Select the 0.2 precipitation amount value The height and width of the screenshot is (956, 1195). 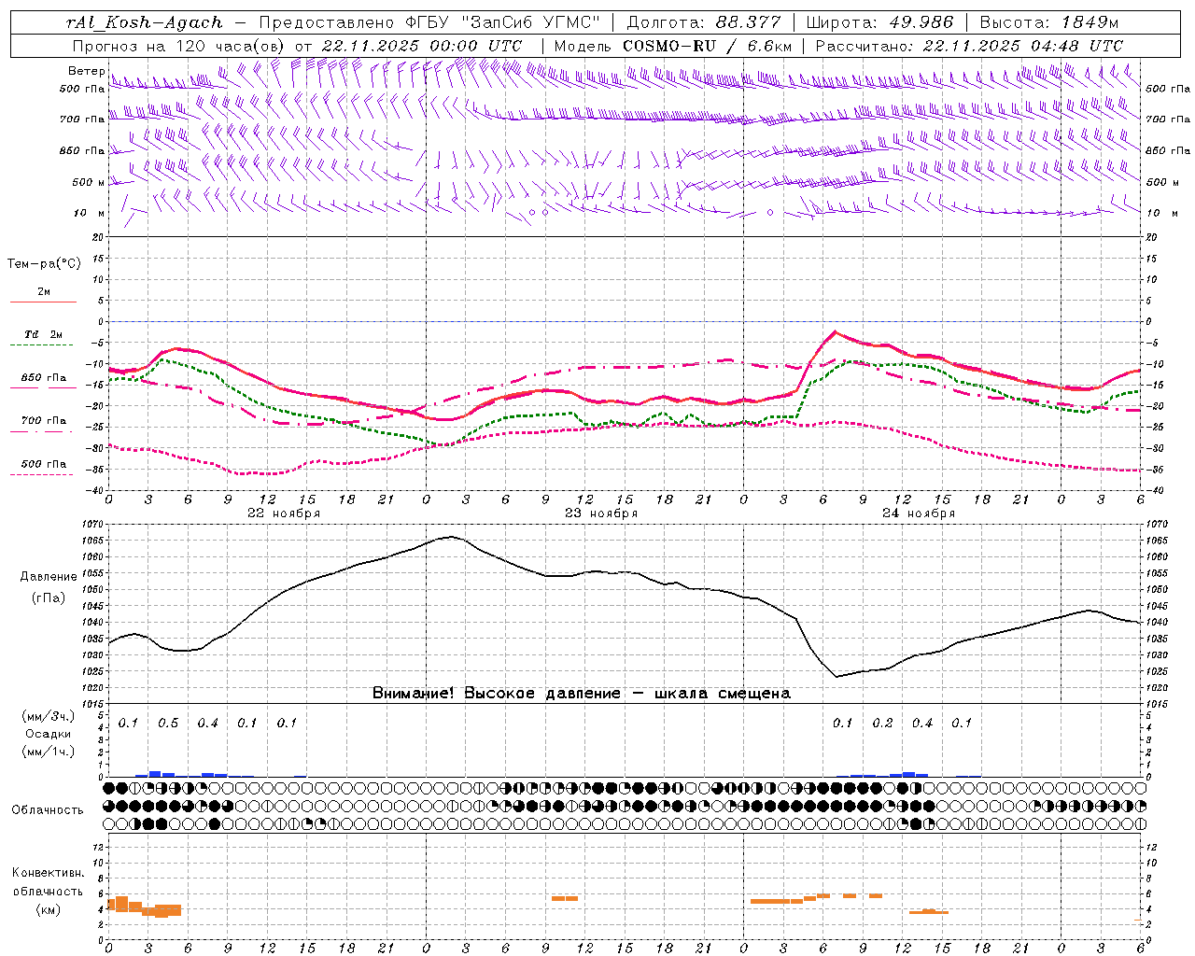tap(882, 724)
